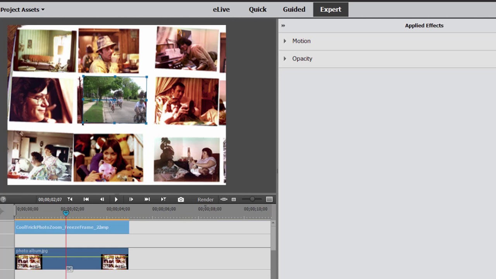The height and width of the screenshot is (279, 496).
Task: Click the audio track toggle arrow left of ruler
Action: [x=2, y=211]
